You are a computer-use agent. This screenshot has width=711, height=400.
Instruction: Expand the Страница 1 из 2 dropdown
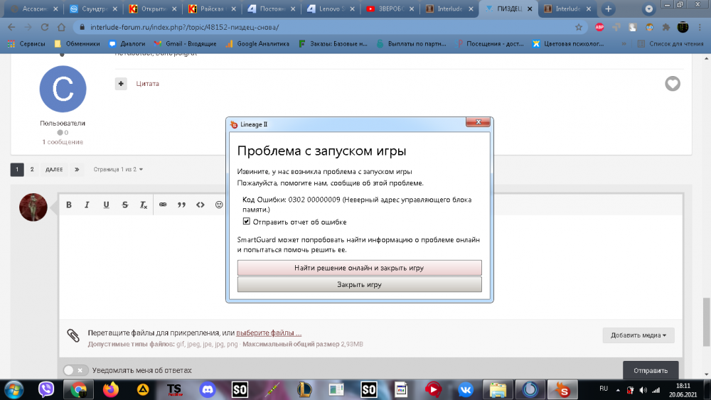coord(118,169)
